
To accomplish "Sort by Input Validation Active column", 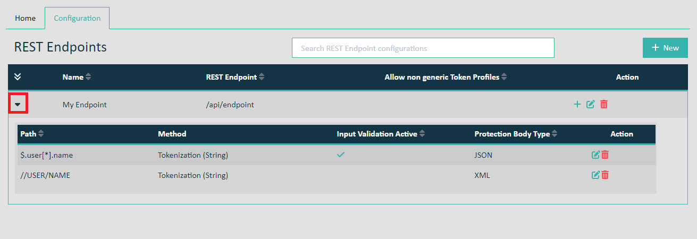I will pos(422,134).
